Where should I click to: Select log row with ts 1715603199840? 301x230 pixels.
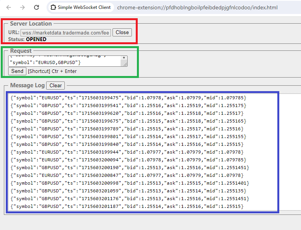(x=127, y=144)
